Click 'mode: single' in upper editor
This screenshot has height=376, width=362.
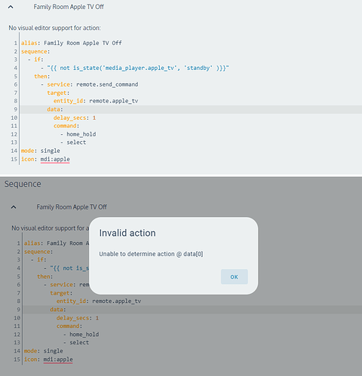[41, 151]
